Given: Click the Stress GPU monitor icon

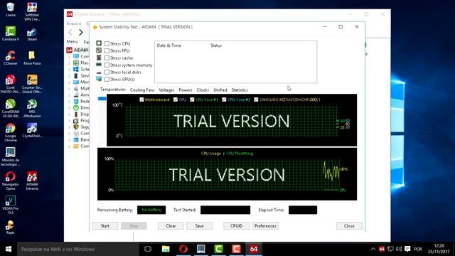Looking at the screenshot, I should (99, 79).
